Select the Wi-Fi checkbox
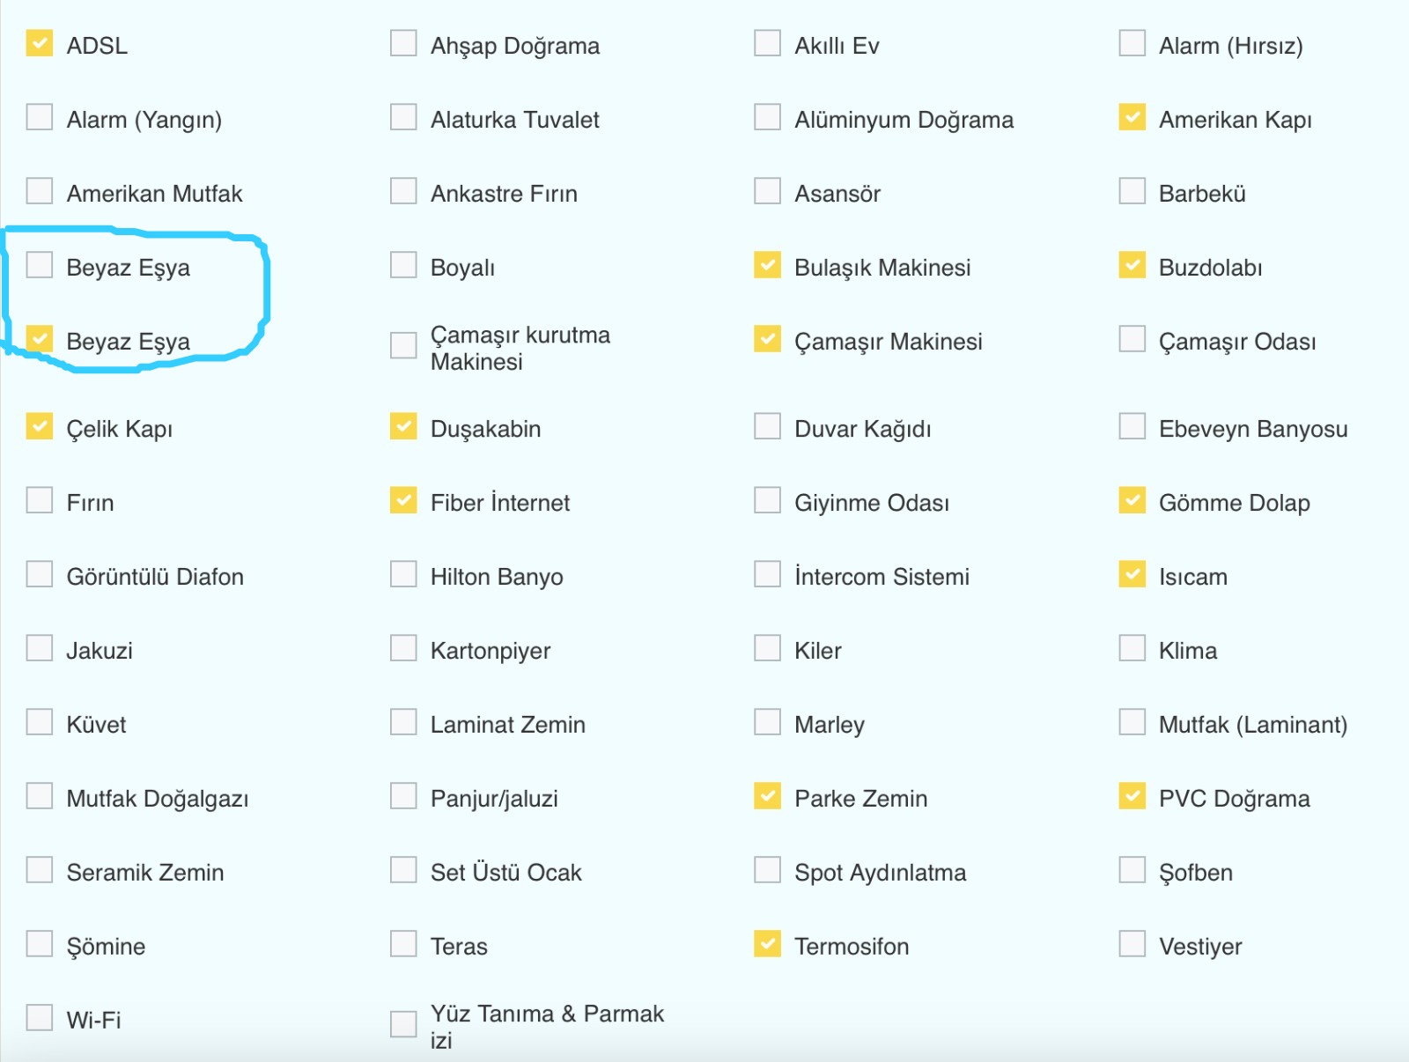Screen dimensions: 1409x1062 pos(40,1018)
